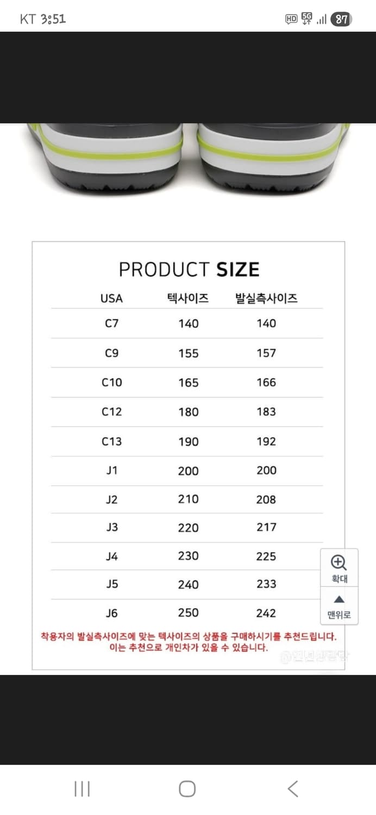Viewport: 376px width, 815px height.
Task: Tap the battery level indicator showing 87
Action: (340, 18)
